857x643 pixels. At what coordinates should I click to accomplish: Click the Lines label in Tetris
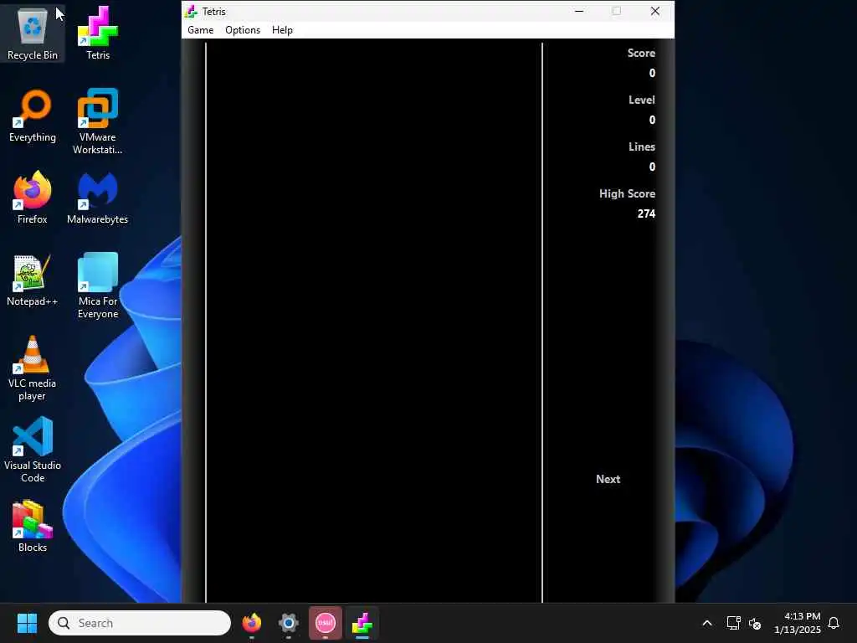(642, 147)
